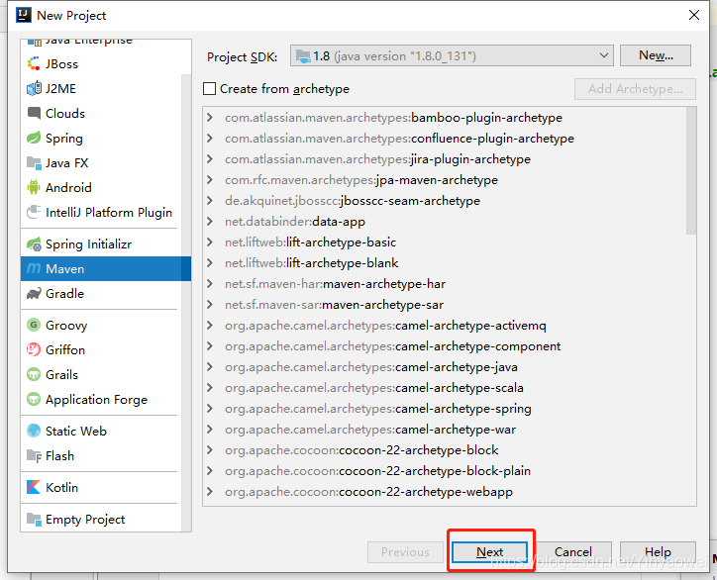
Task: Click the Maven 'm' icon
Action: 34,269
